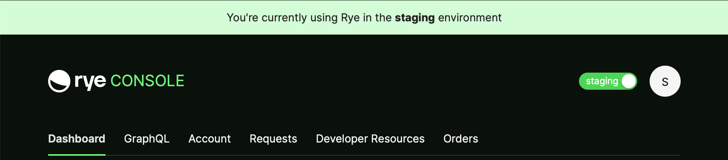The image size is (728, 160).
Task: Open the Dashboard tab
Action: pos(77,139)
